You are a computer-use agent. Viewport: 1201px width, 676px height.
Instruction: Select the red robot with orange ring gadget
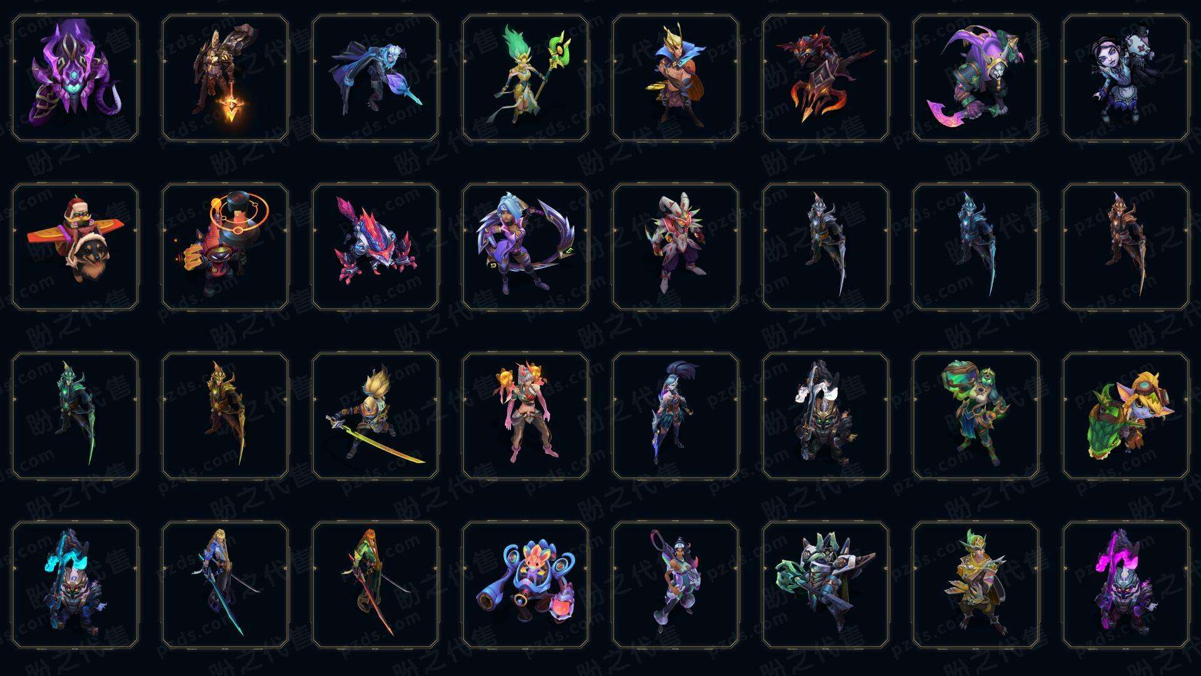(x=225, y=247)
